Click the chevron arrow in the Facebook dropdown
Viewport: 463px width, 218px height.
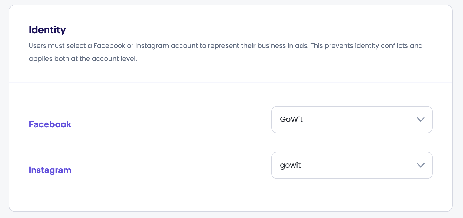pyautogui.click(x=420, y=120)
